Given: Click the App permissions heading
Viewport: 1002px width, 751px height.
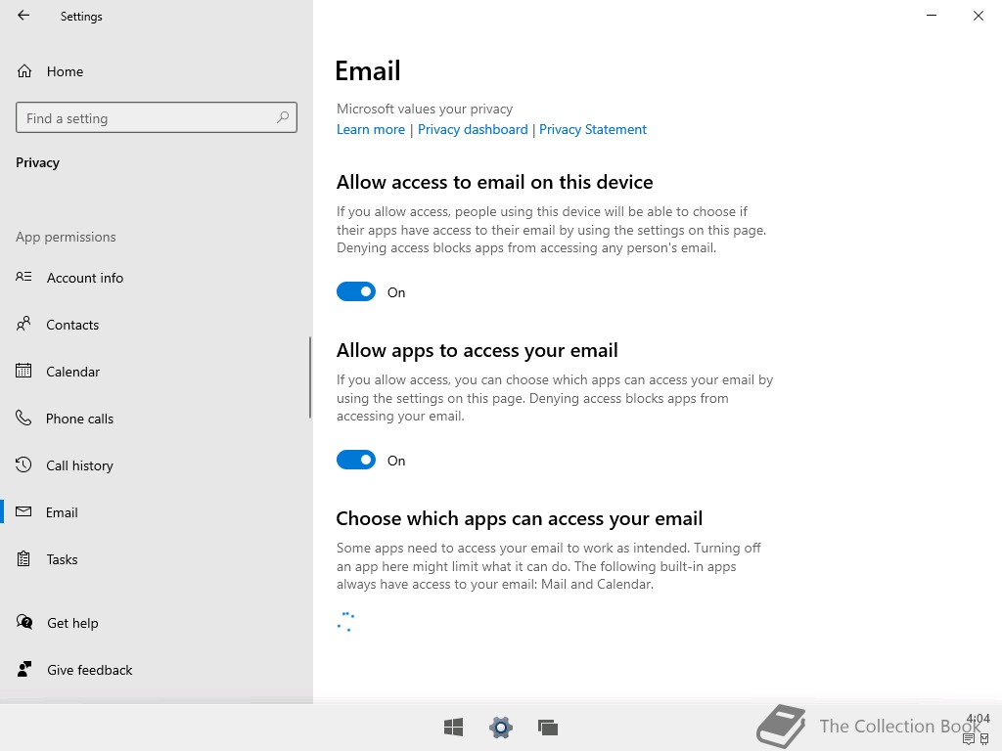Looking at the screenshot, I should (x=66, y=237).
